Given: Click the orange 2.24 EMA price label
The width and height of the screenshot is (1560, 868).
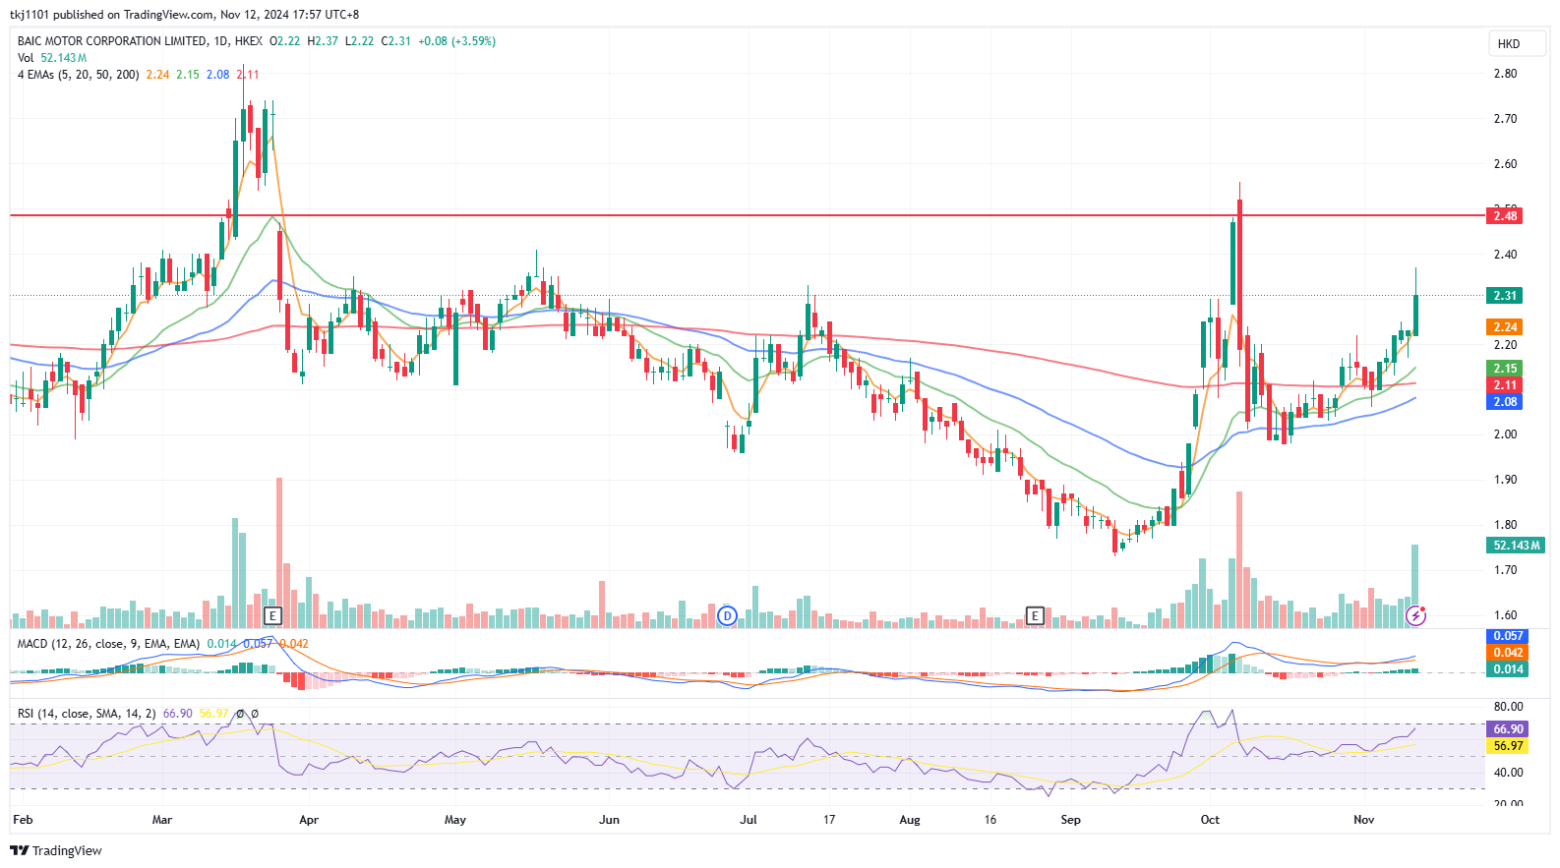Looking at the screenshot, I should [1505, 327].
